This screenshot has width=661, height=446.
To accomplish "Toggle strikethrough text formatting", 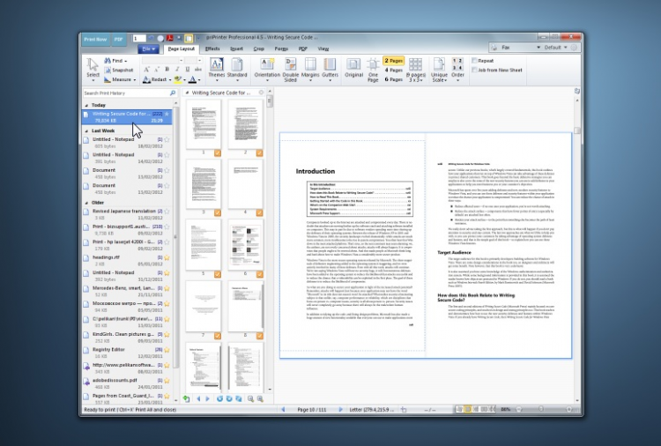I will (x=197, y=69).
